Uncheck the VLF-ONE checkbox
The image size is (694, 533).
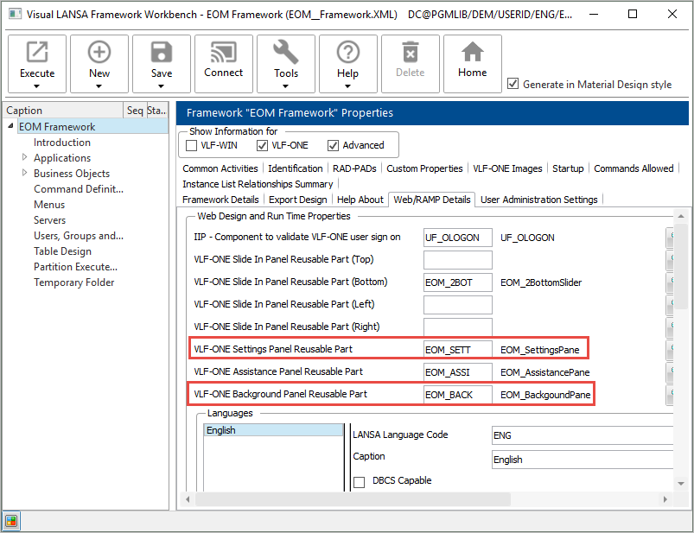[x=263, y=145]
